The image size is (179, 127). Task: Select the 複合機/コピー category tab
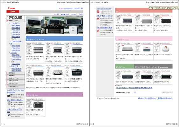[x=65, y=15]
